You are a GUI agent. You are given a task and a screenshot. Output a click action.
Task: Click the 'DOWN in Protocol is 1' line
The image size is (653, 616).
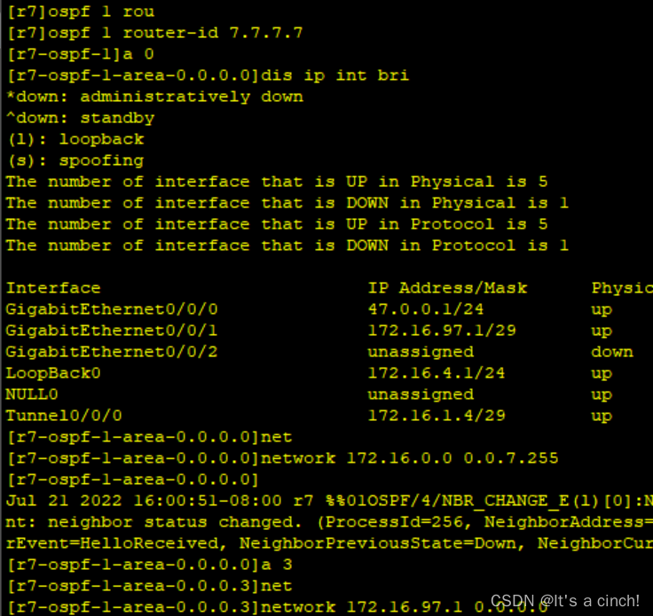click(288, 246)
